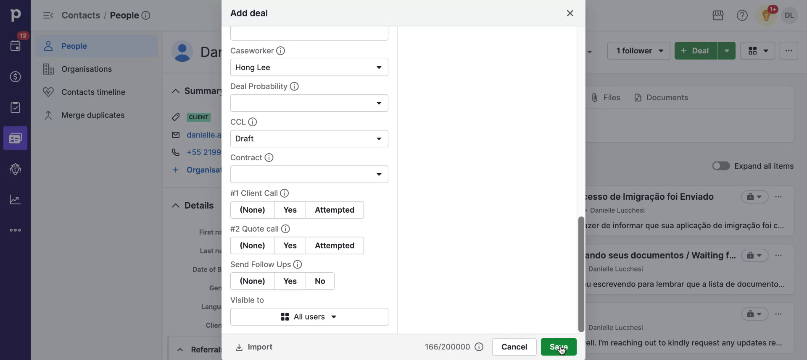Open the Contacts card icon
Image resolution: width=807 pixels, height=360 pixels.
pos(15,138)
